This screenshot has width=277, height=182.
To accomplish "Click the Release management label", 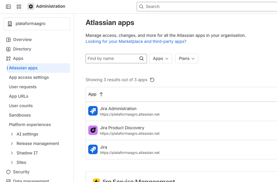I will coord(38,143).
